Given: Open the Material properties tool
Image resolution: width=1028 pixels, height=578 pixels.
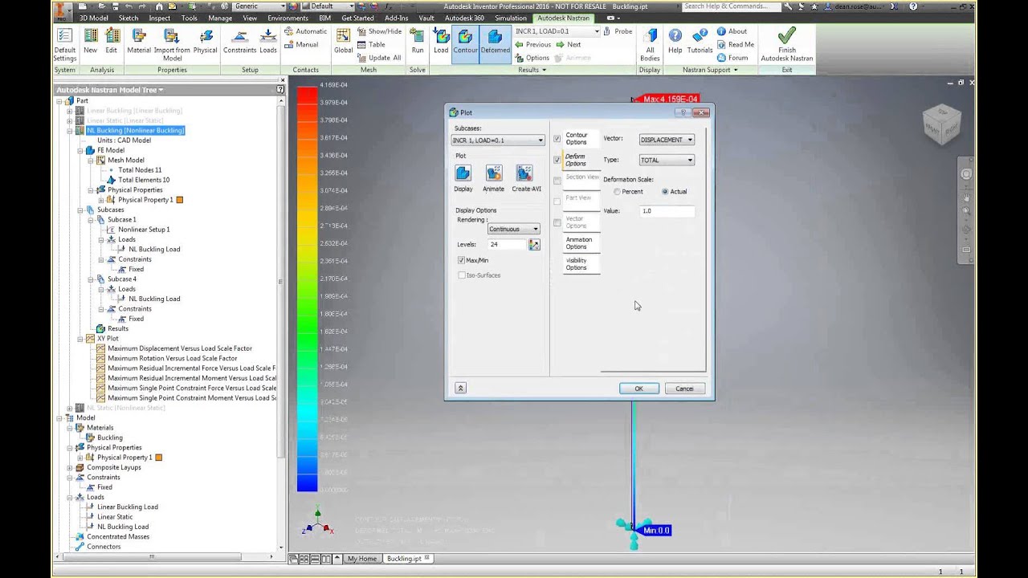Looking at the screenshot, I should (139, 42).
